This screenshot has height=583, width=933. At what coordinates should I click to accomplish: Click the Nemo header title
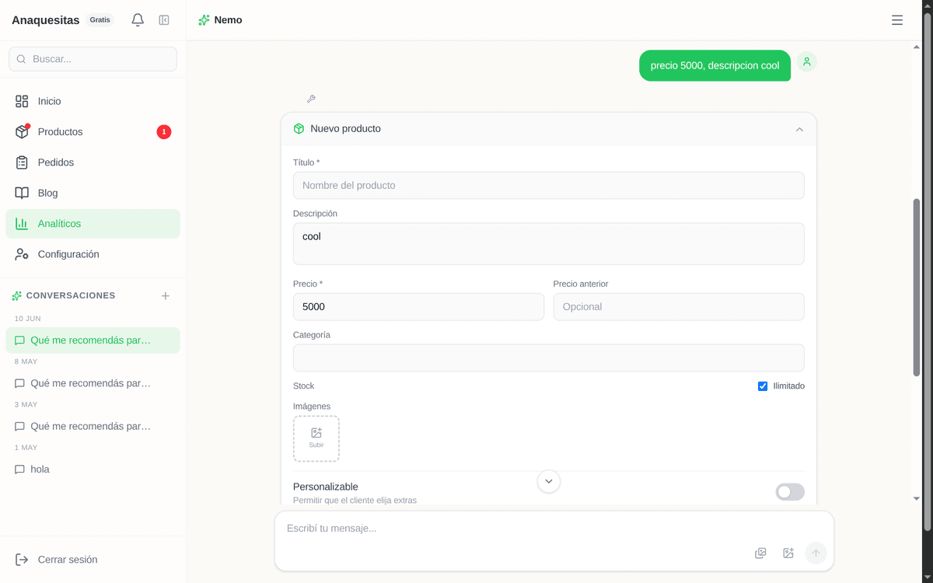coord(229,20)
